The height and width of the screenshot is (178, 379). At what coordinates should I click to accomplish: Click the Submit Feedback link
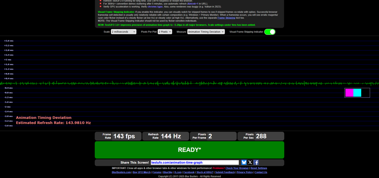[x=225, y=172]
